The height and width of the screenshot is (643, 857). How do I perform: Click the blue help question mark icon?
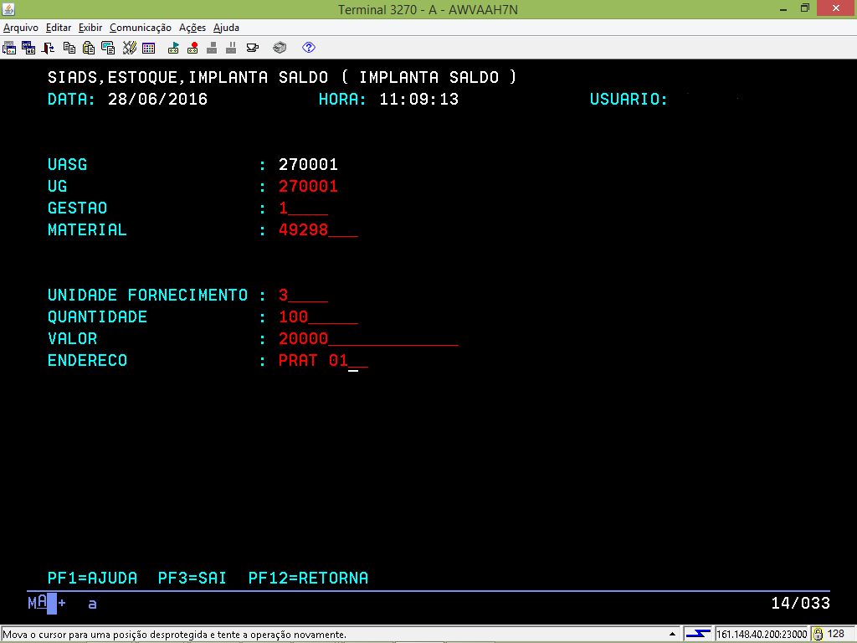[309, 48]
